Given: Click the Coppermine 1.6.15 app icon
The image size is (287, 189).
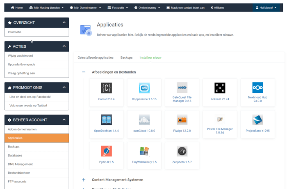Looking at the screenshot, I should tap(144, 88).
